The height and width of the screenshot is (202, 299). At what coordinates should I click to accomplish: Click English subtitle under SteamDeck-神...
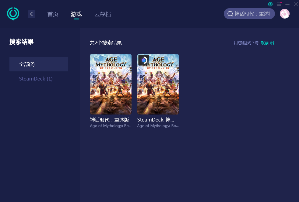point(158,126)
